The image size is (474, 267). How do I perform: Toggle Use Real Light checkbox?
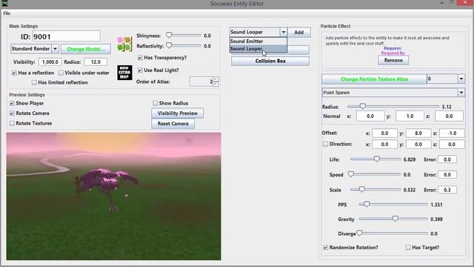click(140, 70)
